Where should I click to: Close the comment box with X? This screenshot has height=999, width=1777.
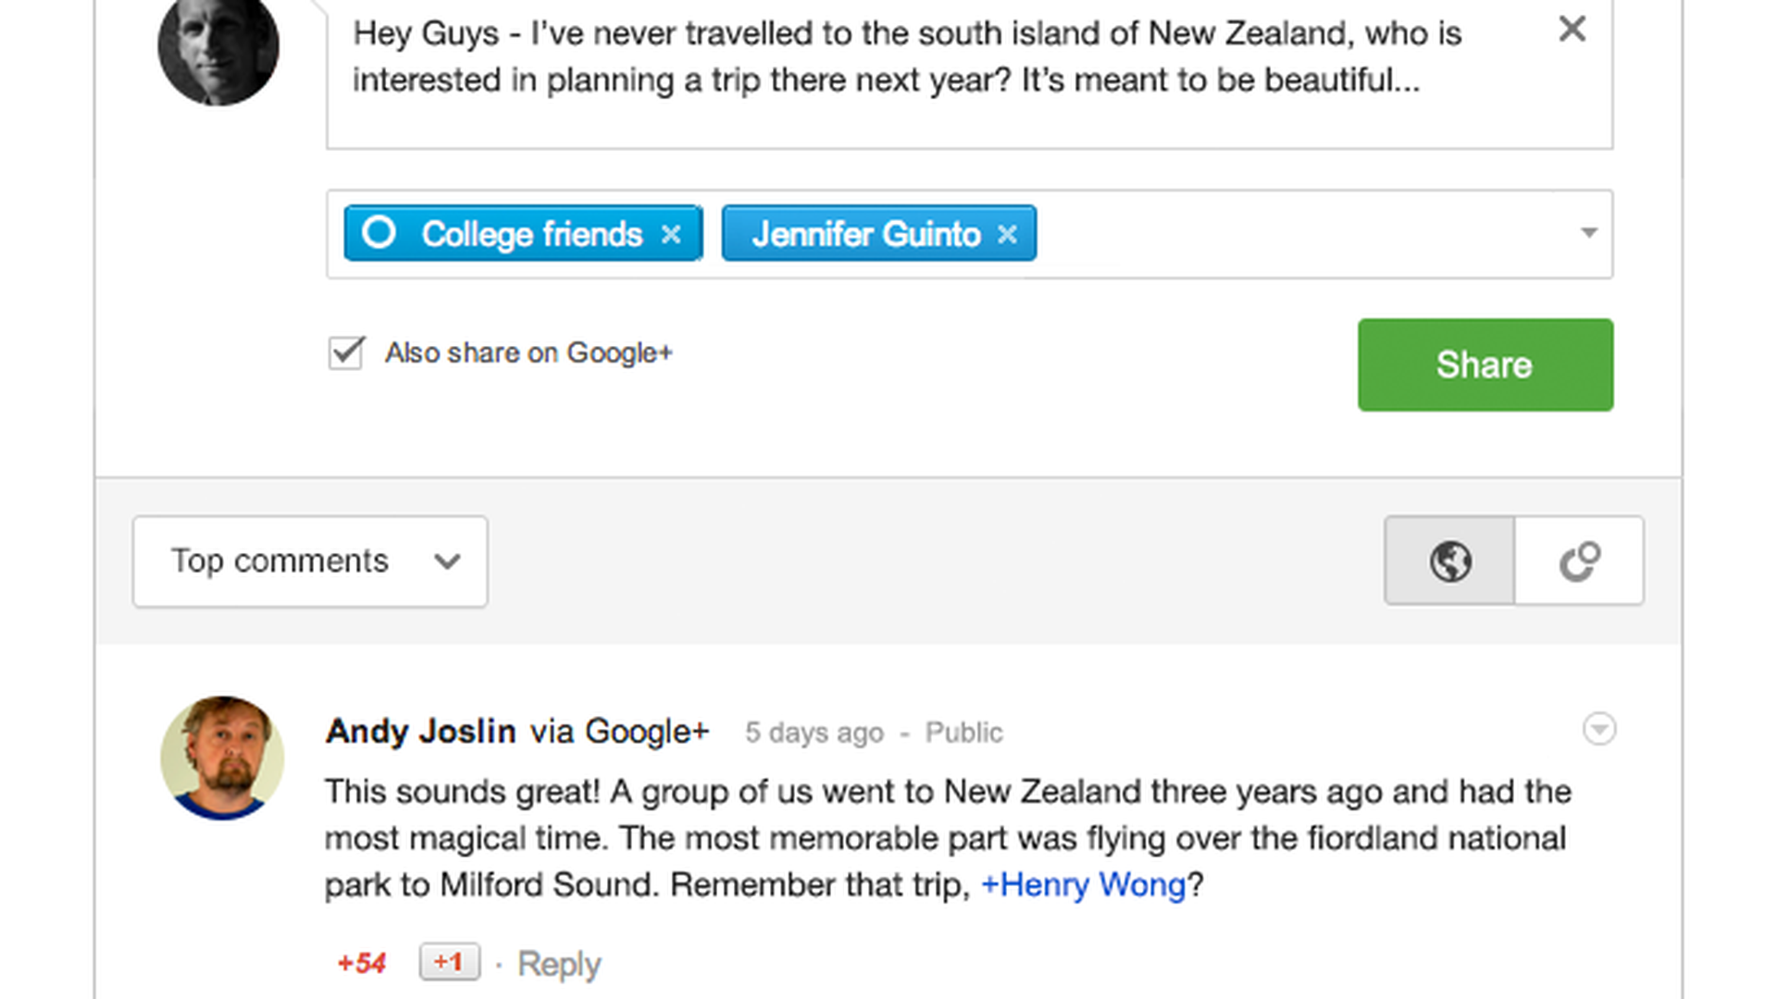tap(1572, 30)
